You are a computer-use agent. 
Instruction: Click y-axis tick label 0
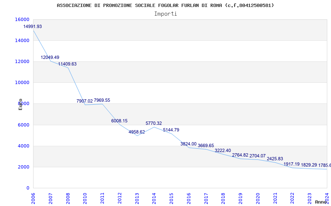pyautogui.click(x=28, y=188)
